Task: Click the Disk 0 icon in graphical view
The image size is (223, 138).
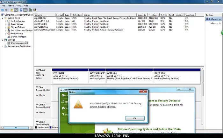Action: tap(37, 70)
